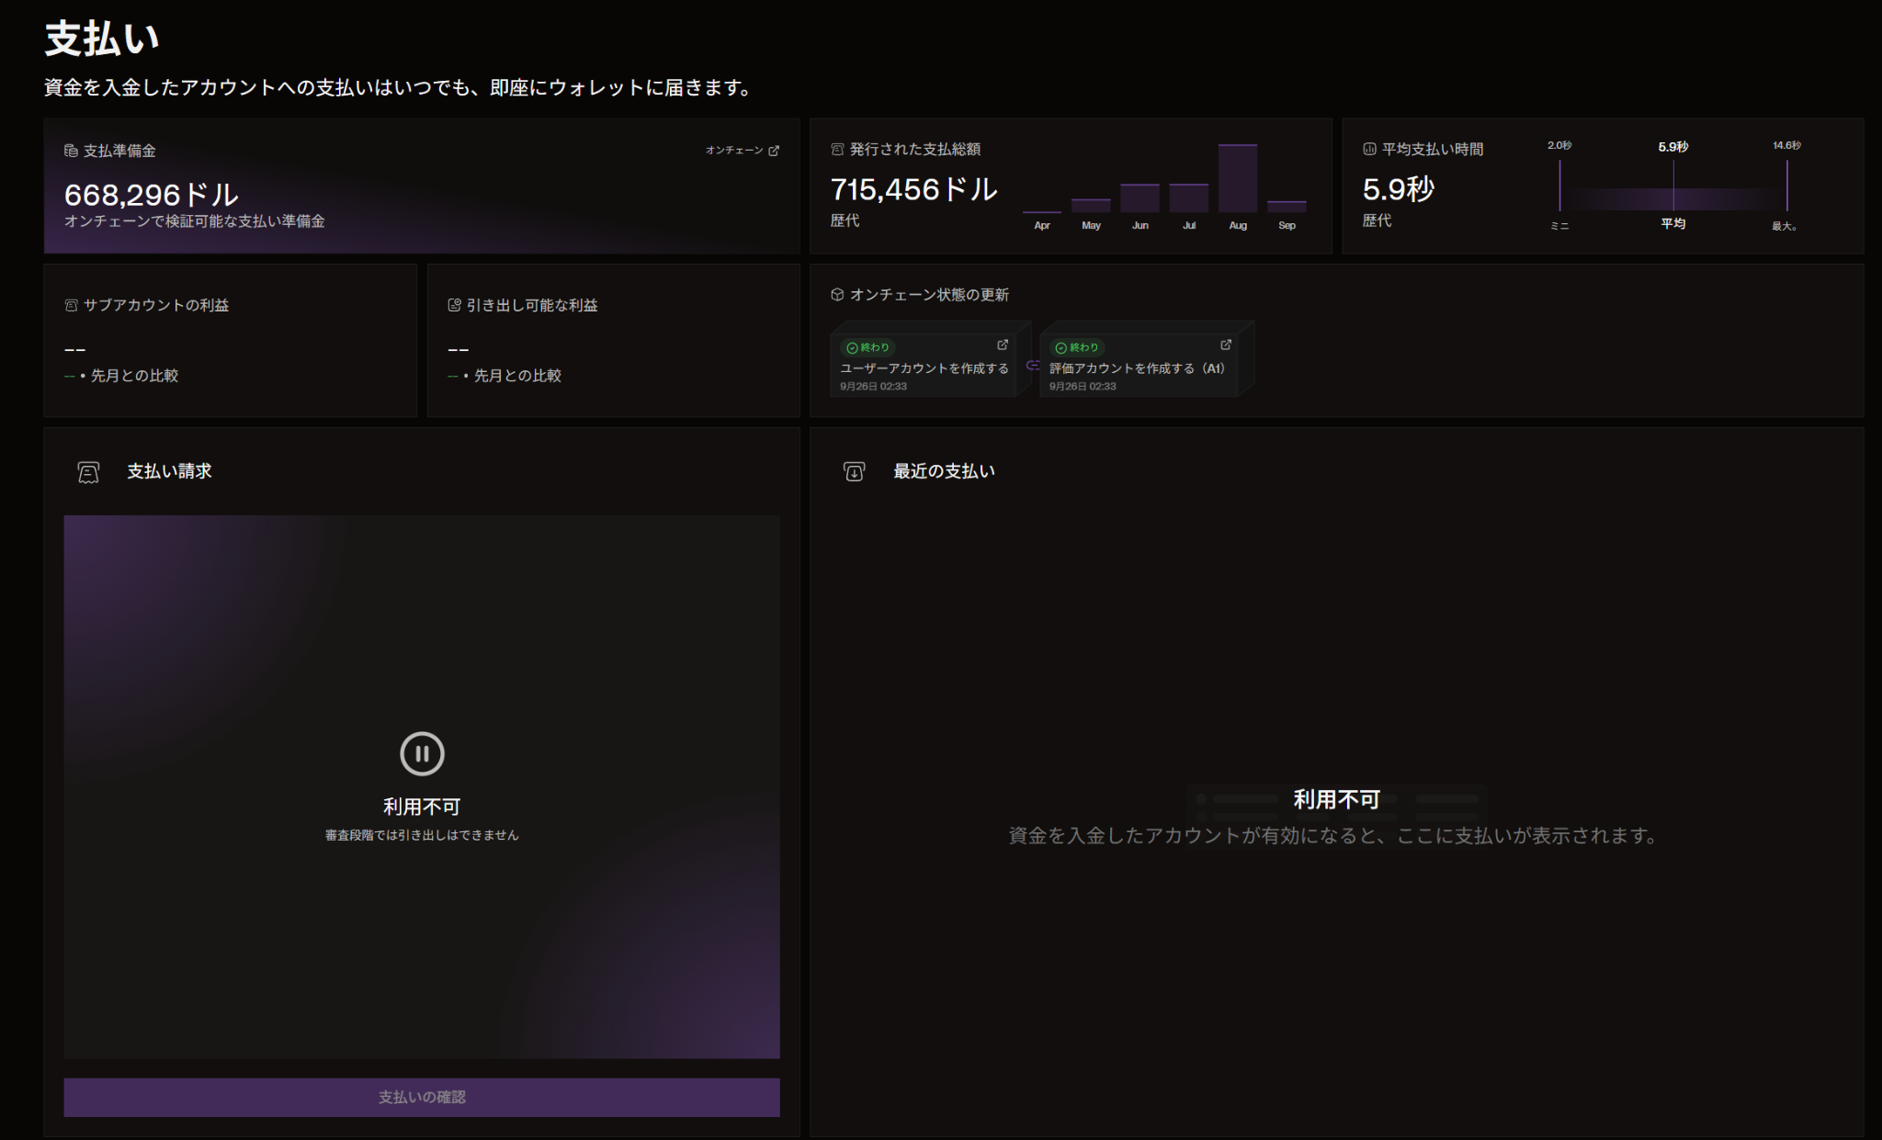The height and width of the screenshot is (1140, 1882).
Task: Click 歴代 under total payouts value
Action: (x=845, y=220)
